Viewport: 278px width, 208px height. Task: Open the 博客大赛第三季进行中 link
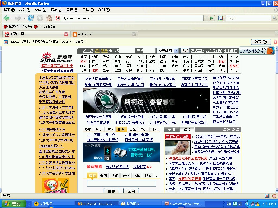tap(57, 66)
